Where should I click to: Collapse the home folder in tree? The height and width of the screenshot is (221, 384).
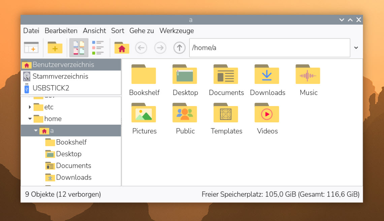30,119
